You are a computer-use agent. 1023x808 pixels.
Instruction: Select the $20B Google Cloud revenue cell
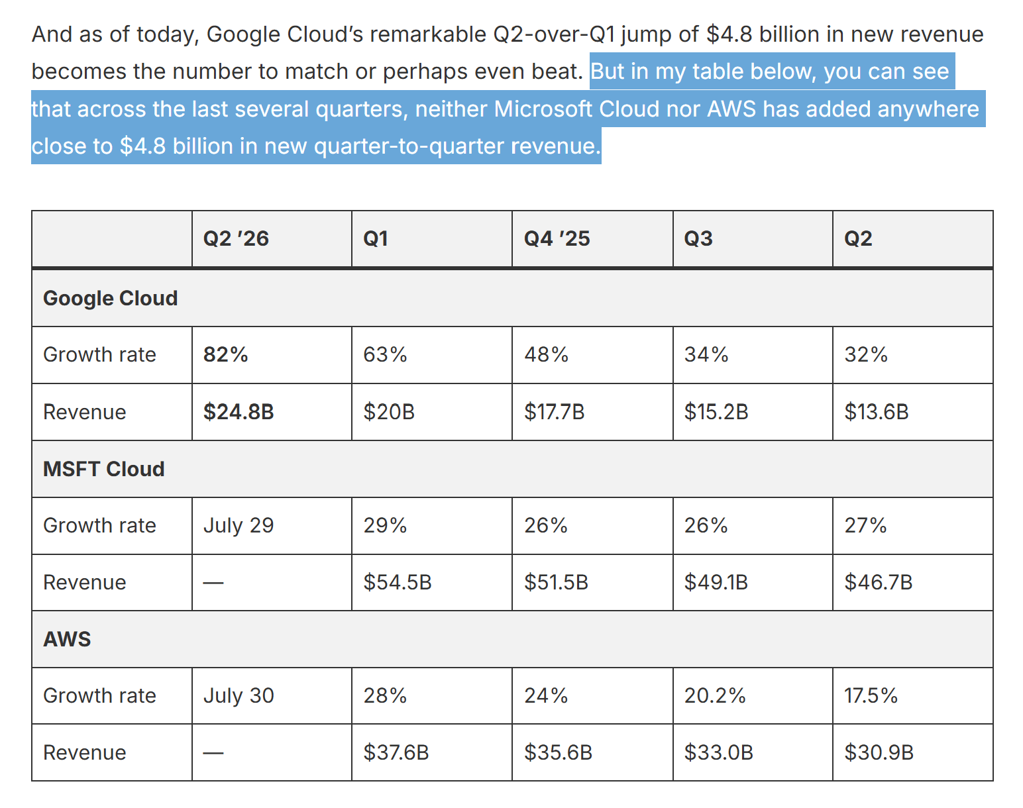(x=432, y=412)
